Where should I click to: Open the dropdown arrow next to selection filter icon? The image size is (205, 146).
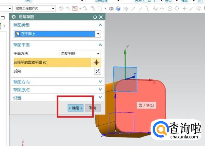pos(80,8)
